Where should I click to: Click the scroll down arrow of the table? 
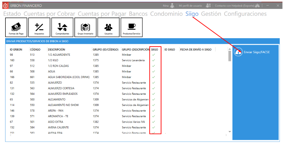230,132
